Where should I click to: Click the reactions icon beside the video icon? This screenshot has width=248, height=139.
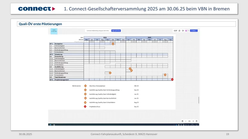(179, 31)
